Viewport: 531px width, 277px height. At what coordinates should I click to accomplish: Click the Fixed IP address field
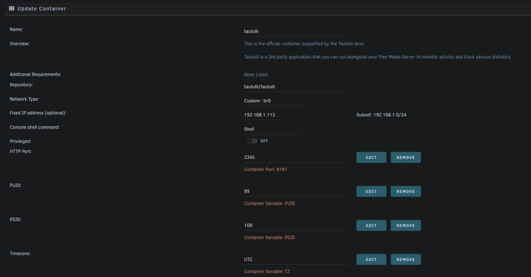(296, 115)
